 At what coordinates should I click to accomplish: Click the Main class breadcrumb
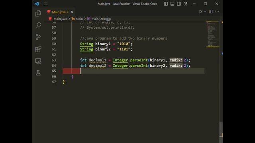coord(79,19)
